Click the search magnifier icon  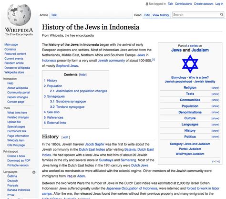222,15
